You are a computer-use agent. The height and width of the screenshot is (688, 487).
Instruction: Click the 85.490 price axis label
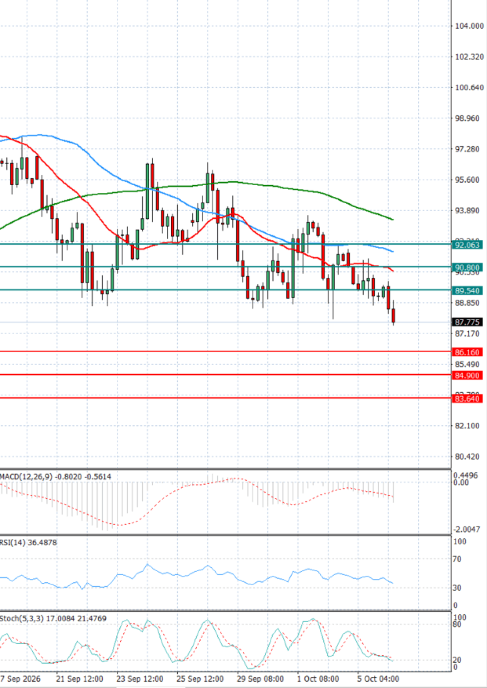467,364
